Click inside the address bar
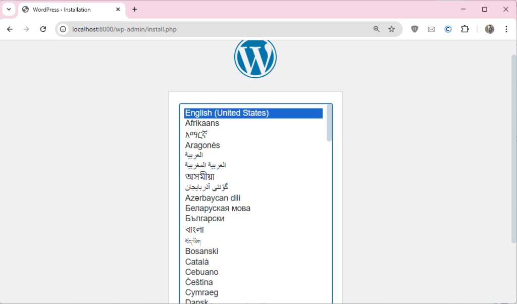Image resolution: width=517 pixels, height=304 pixels. (151, 29)
